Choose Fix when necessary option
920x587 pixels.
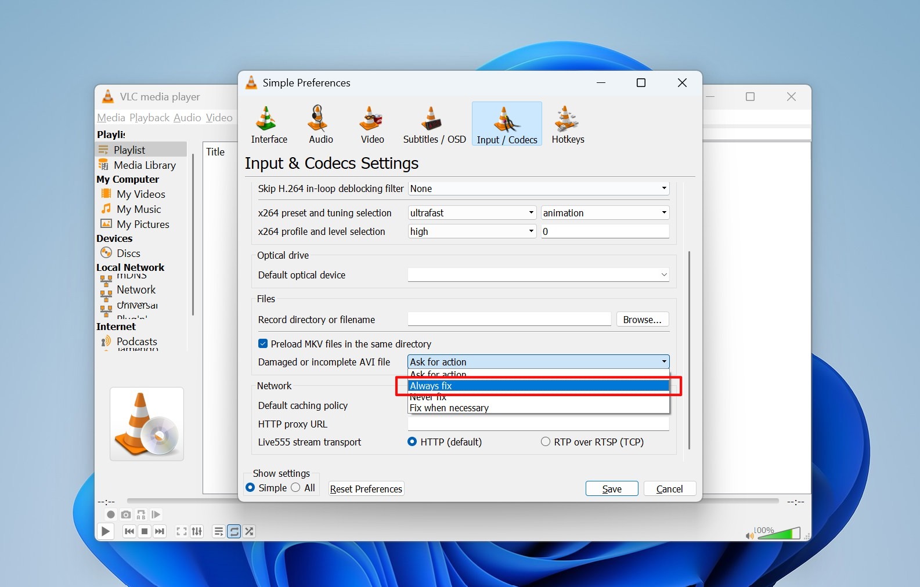pos(538,408)
